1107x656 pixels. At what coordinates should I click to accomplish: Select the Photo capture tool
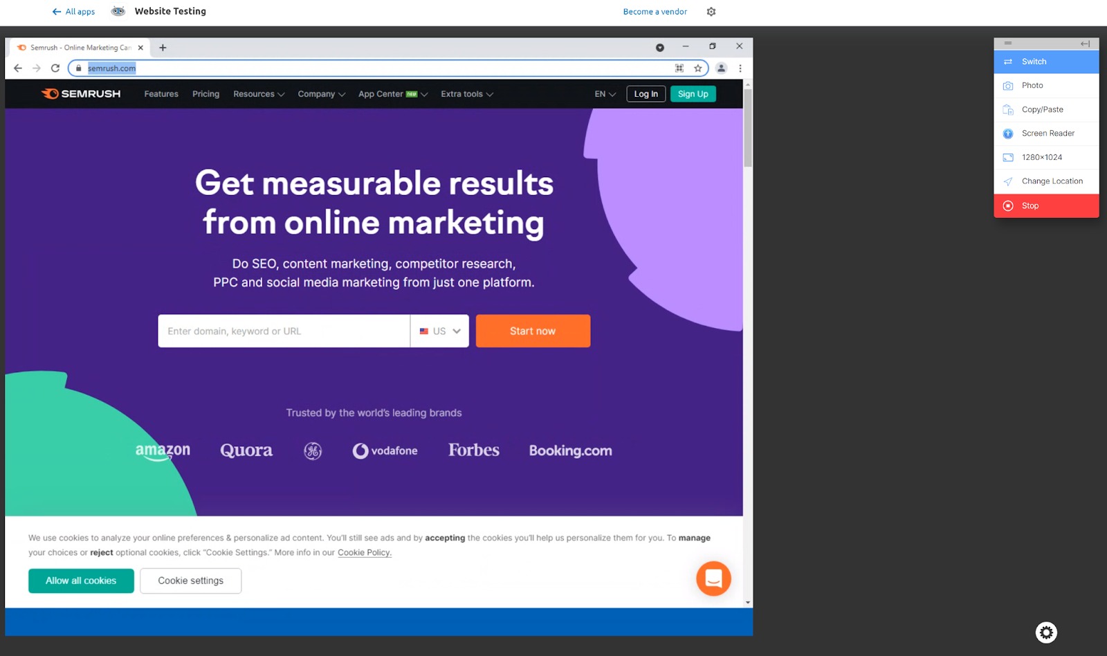pos(1032,85)
